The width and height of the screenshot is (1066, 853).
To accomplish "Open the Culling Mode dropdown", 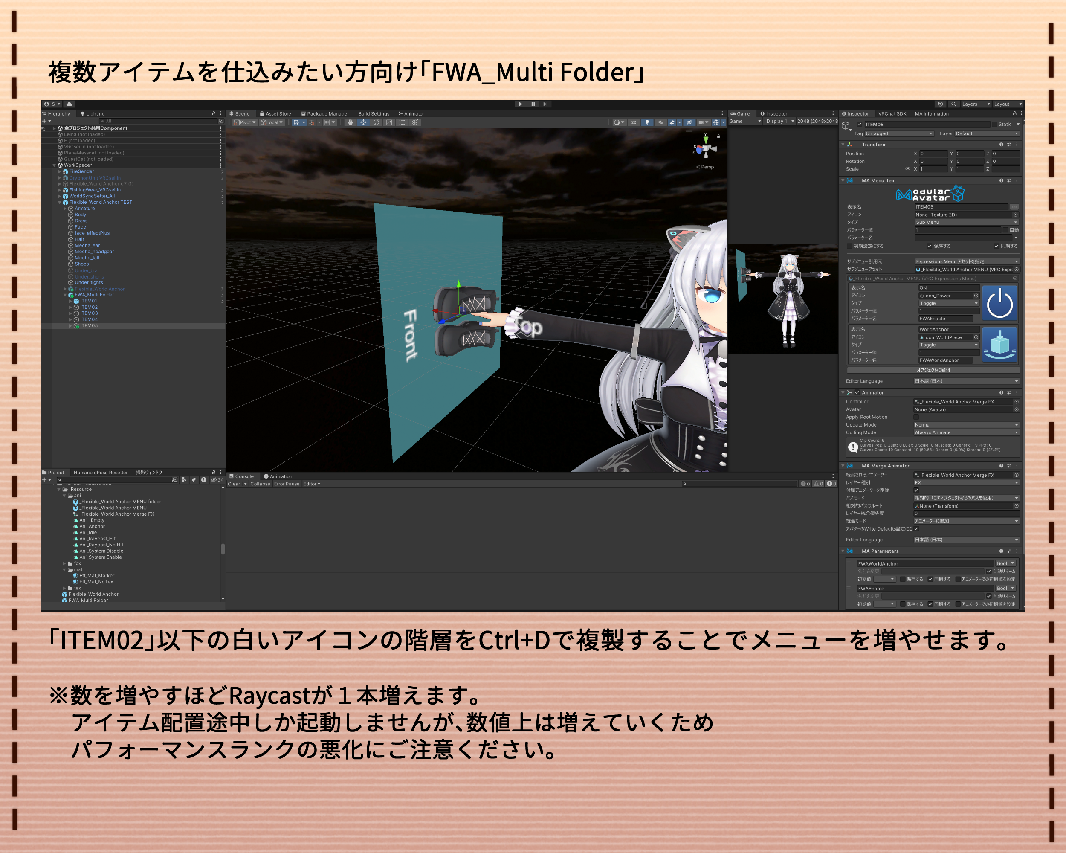I will tap(966, 432).
